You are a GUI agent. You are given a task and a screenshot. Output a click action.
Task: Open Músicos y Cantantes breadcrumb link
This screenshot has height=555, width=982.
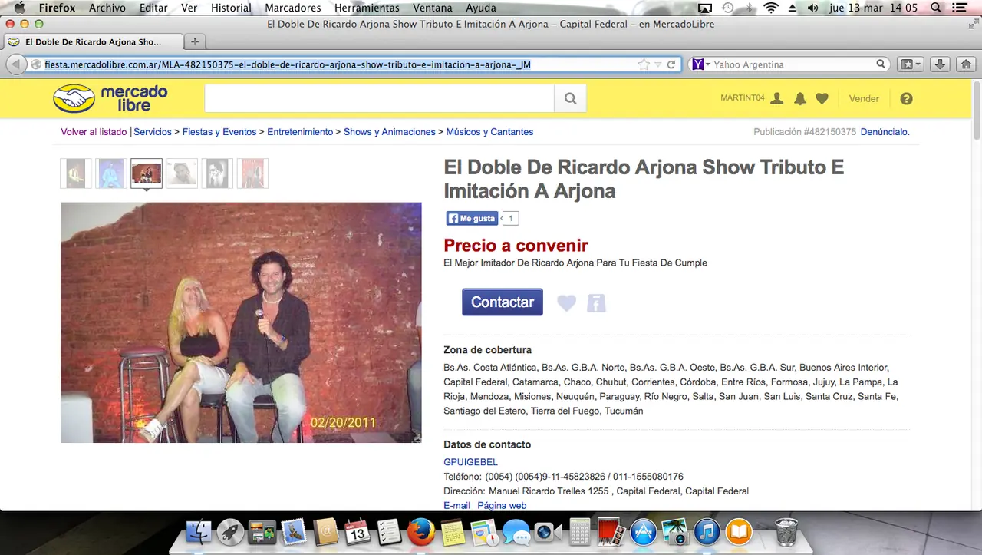coord(489,132)
